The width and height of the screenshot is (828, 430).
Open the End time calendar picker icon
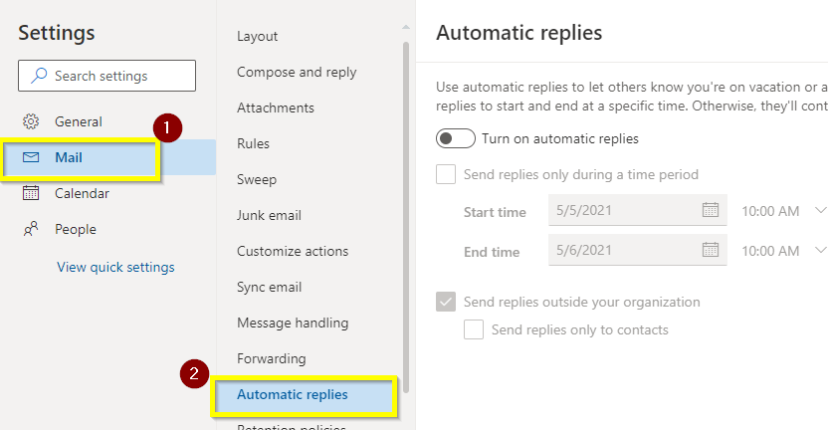click(x=711, y=250)
